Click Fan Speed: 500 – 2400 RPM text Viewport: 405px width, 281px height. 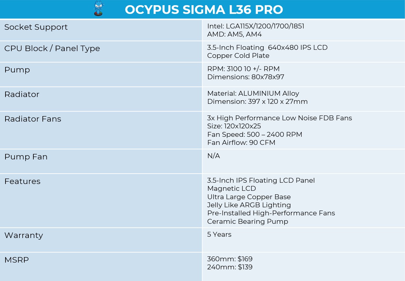[255, 135]
